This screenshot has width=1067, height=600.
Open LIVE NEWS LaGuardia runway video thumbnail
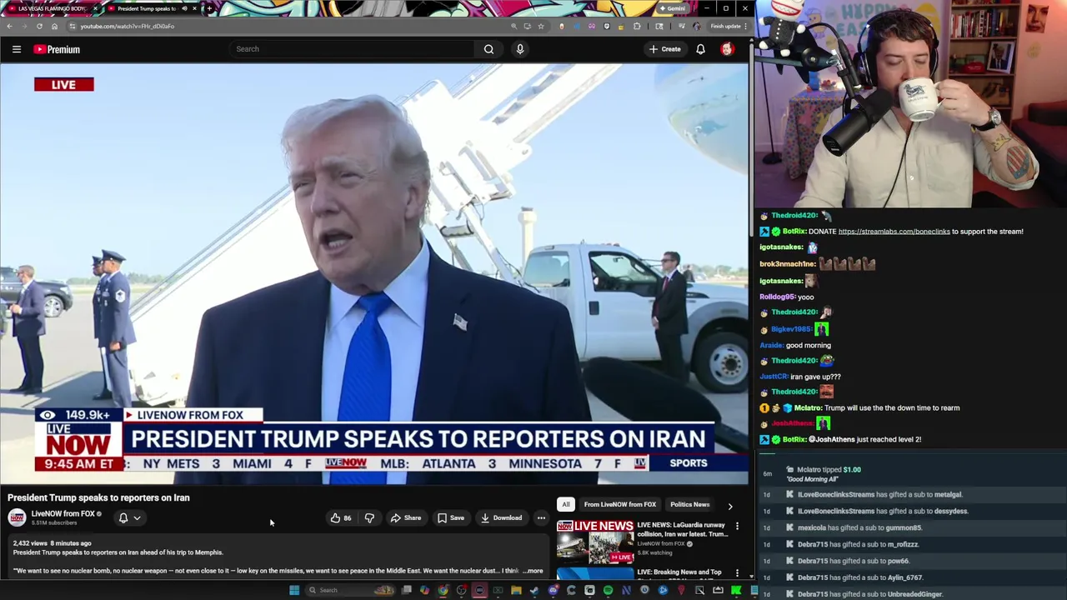(x=595, y=542)
